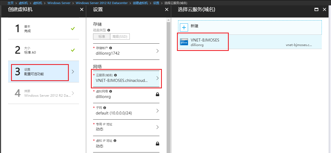Maximize the 选择云服务(域名) blade

click(317, 9)
